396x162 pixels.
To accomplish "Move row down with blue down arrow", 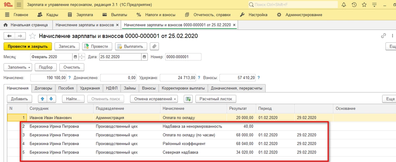I will [52, 99].
